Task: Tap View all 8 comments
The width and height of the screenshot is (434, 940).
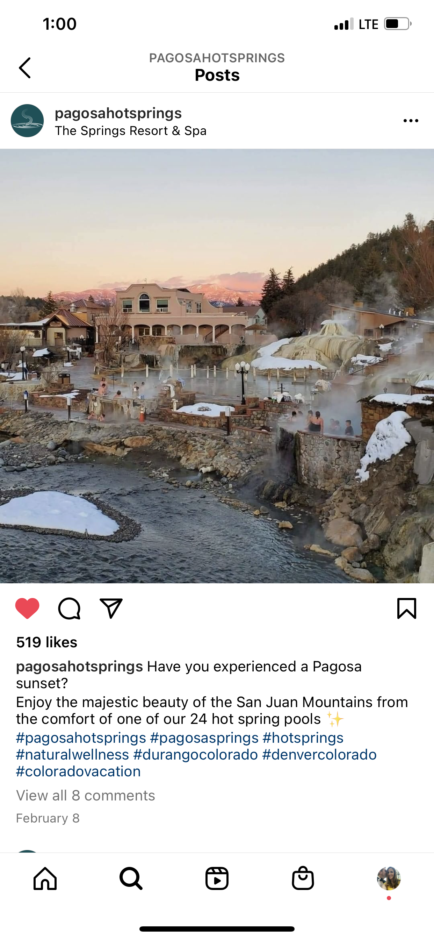Action: coord(86,796)
